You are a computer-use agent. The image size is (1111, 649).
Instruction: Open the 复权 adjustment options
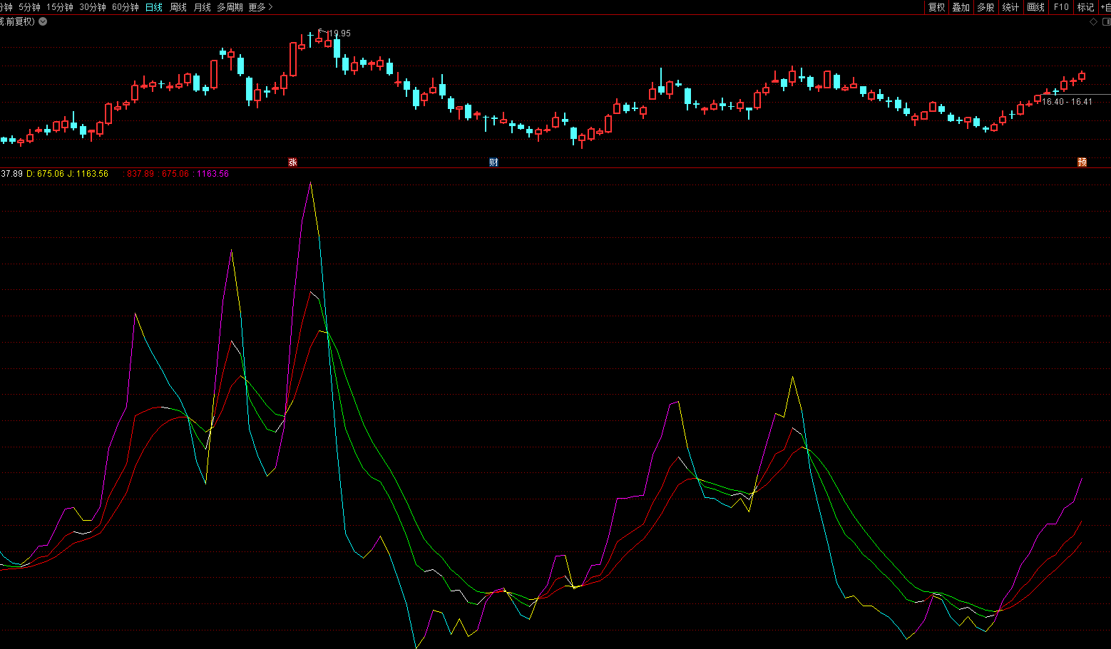936,7
